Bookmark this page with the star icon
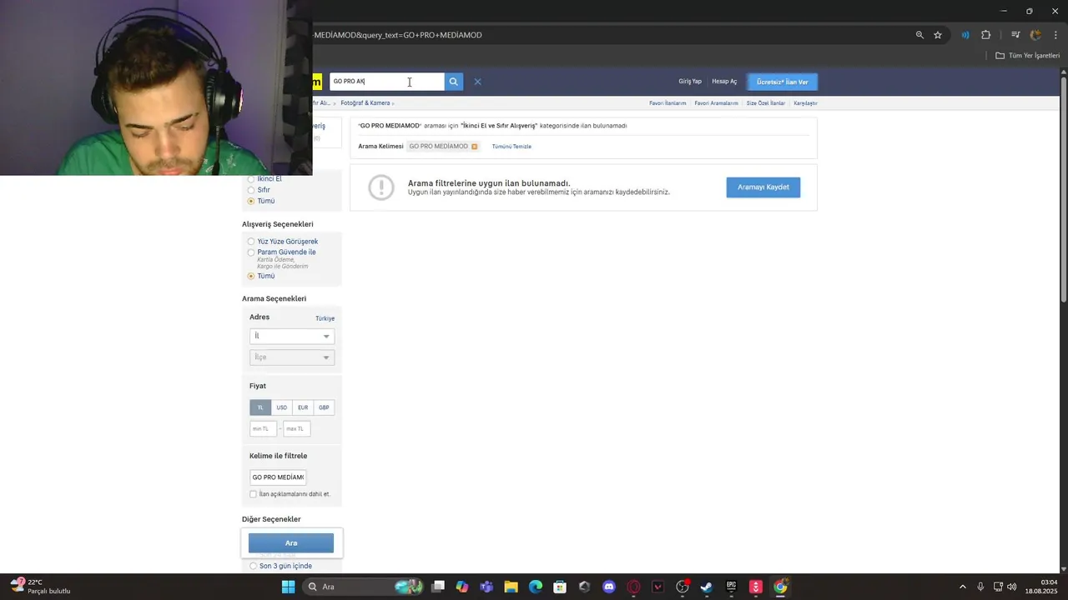Image resolution: width=1068 pixels, height=600 pixels. pyautogui.click(x=938, y=35)
